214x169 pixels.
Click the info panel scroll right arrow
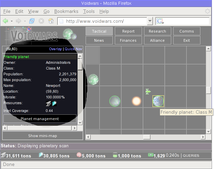(x=75, y=128)
